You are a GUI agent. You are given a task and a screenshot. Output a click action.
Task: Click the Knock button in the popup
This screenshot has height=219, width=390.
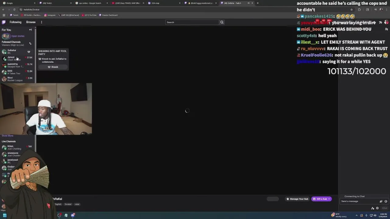[x=53, y=67]
